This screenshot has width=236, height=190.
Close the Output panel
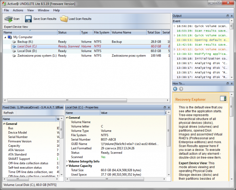tap(232, 16)
